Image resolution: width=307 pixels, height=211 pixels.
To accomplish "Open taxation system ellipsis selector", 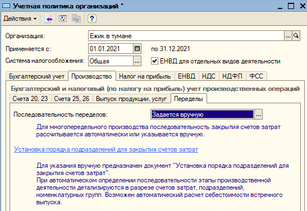I will [x=138, y=61].
